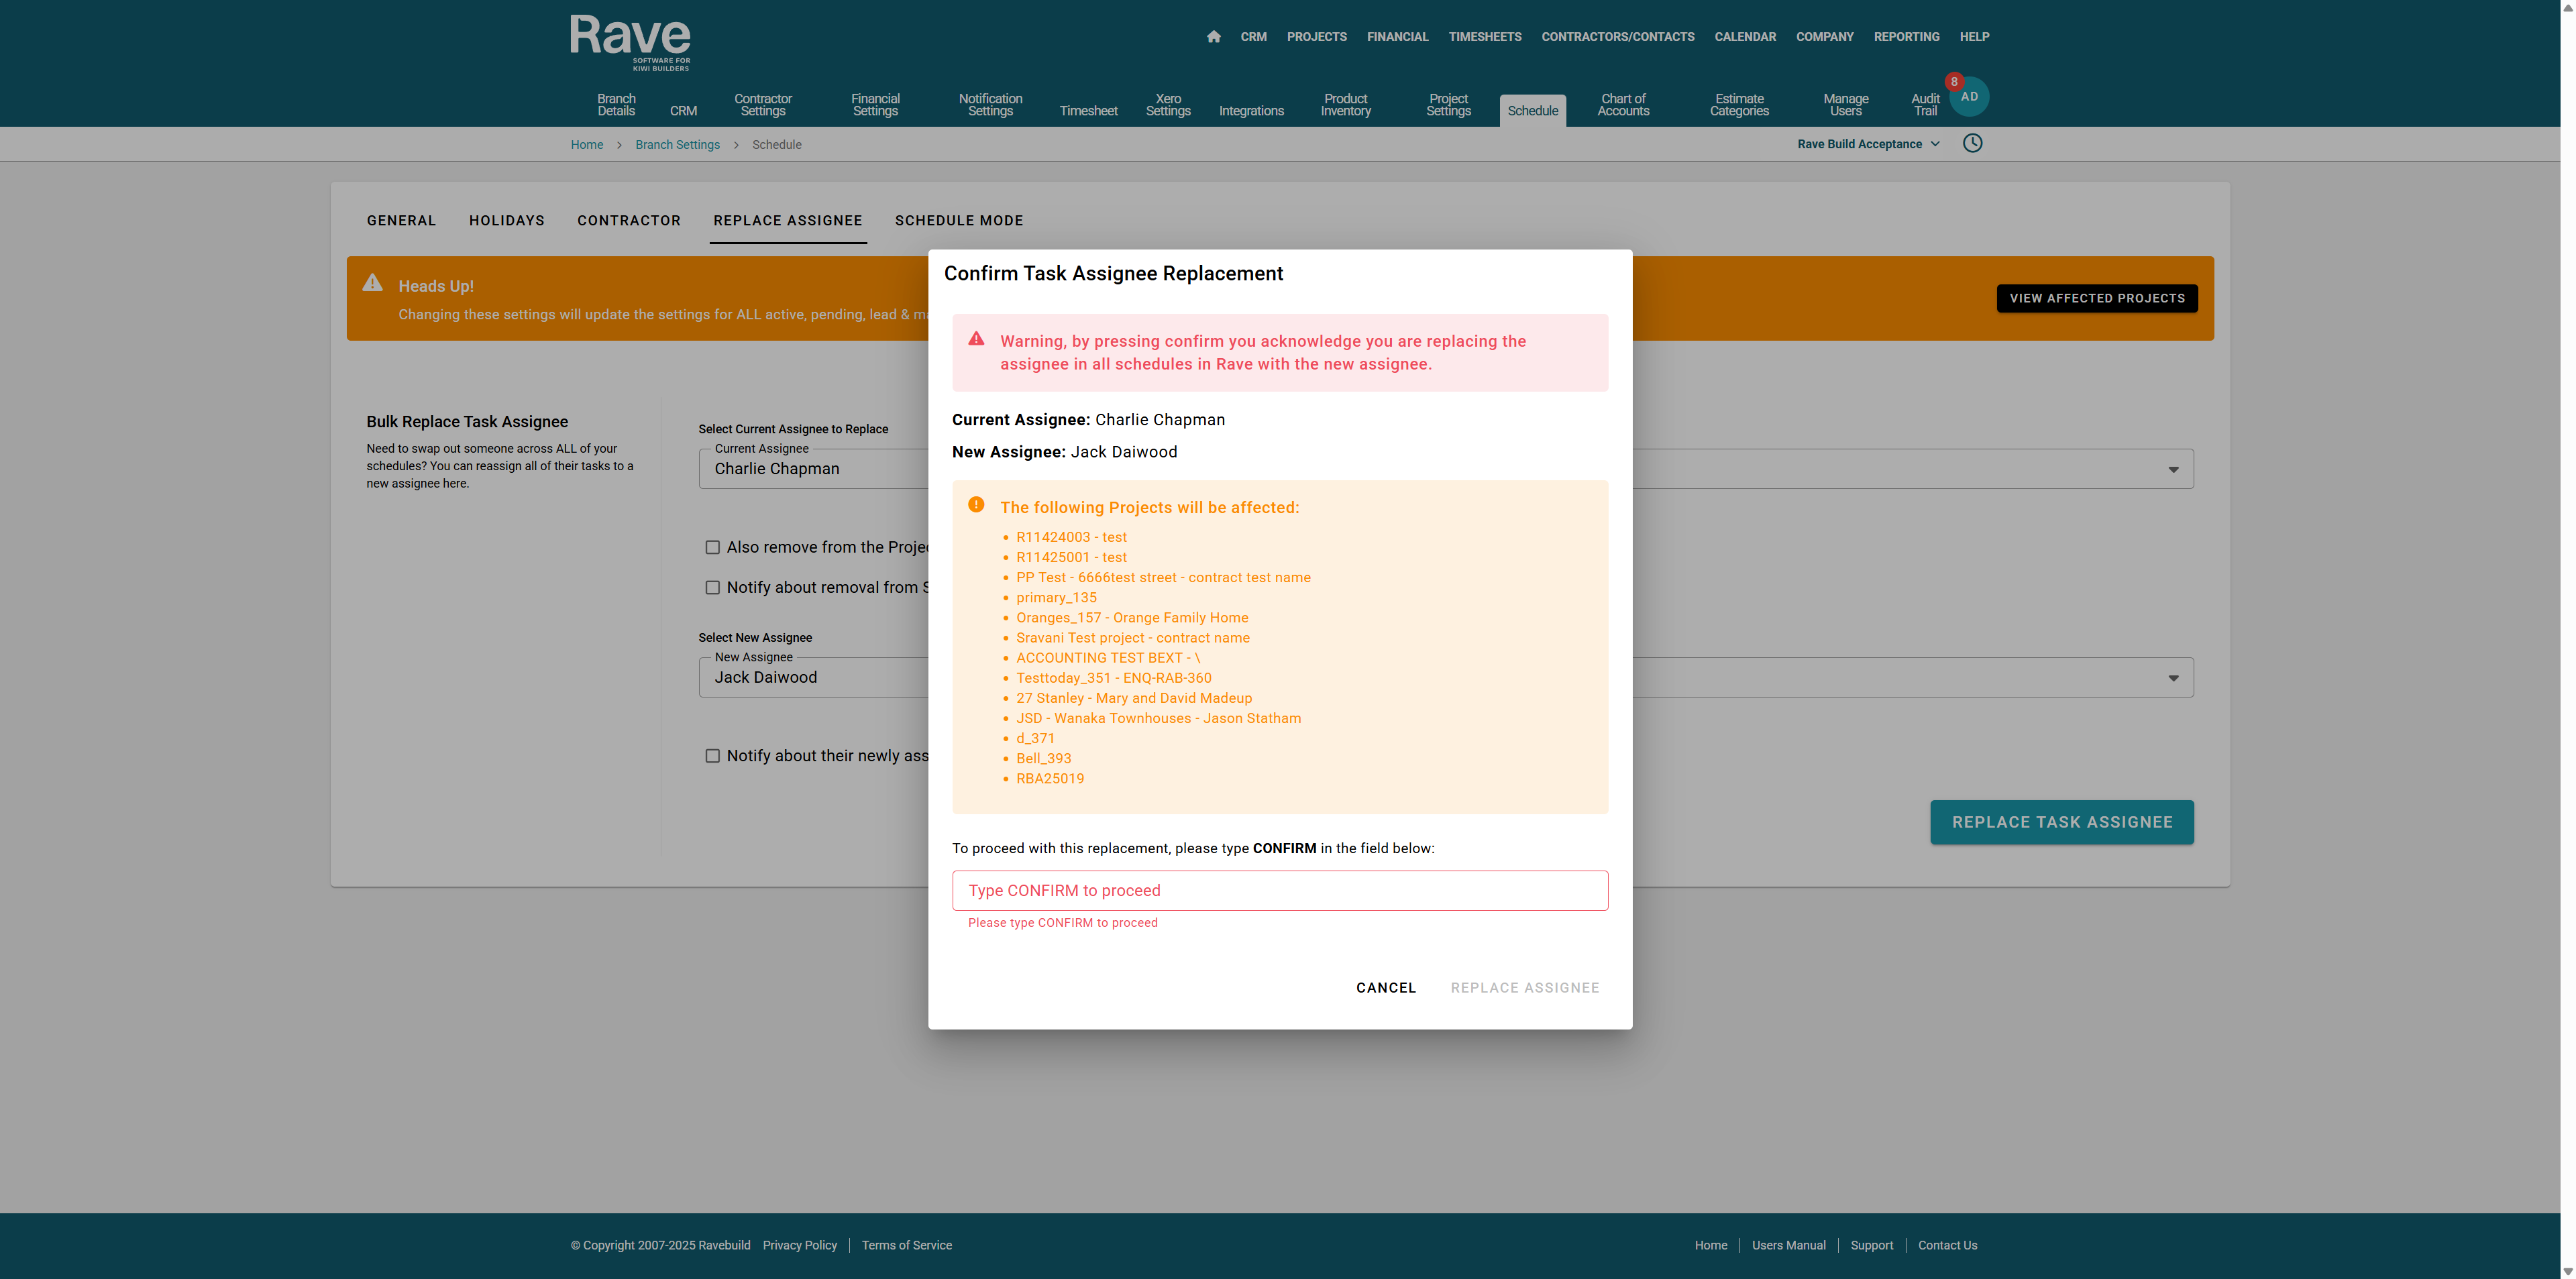Click the red warning icon in dialog
The image size is (2576, 1279).
tap(976, 339)
